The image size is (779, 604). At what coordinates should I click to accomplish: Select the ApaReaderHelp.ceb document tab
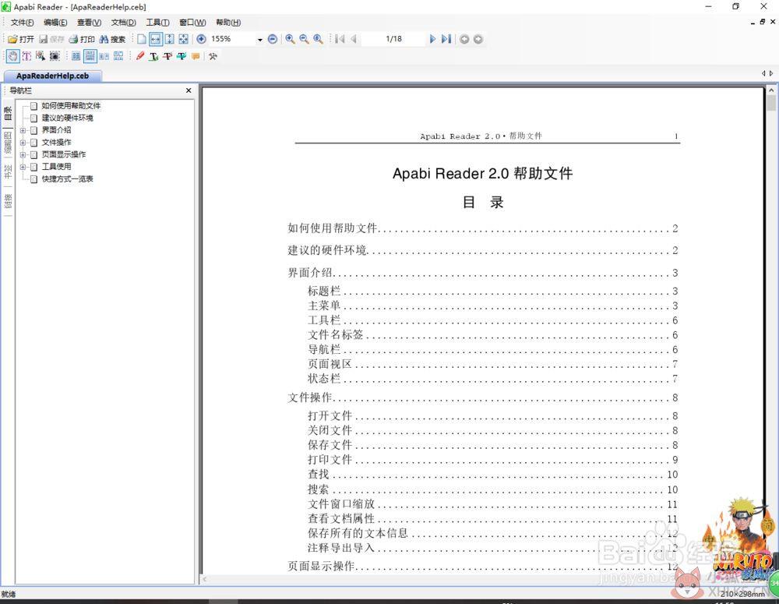[52, 76]
